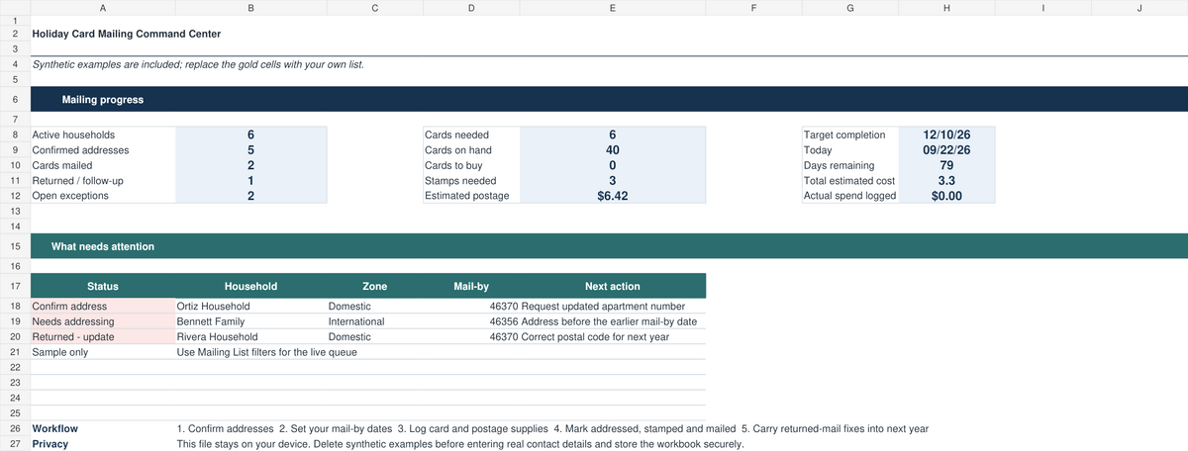1188x451 pixels.
Task: Select the 'Total estimated cost' label
Action: (850, 181)
